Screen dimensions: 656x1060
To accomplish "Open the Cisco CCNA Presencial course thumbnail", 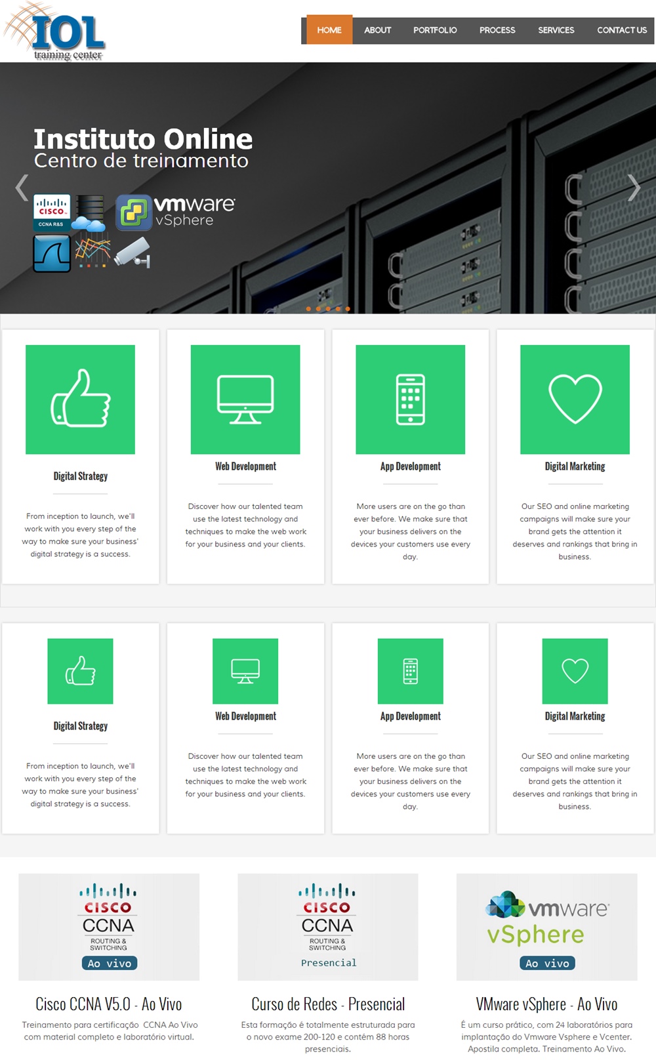I will coord(328,927).
